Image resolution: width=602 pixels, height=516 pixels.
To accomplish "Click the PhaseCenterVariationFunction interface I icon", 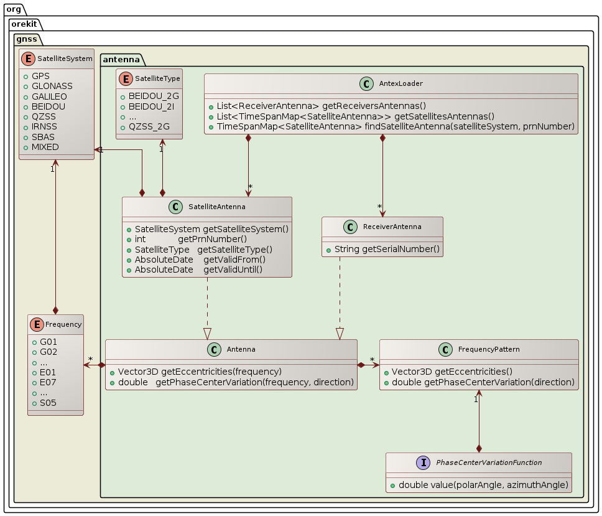I will click(x=423, y=462).
